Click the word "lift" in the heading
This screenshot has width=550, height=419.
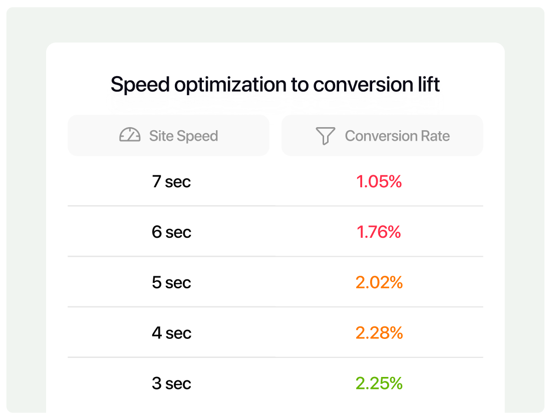click(428, 85)
